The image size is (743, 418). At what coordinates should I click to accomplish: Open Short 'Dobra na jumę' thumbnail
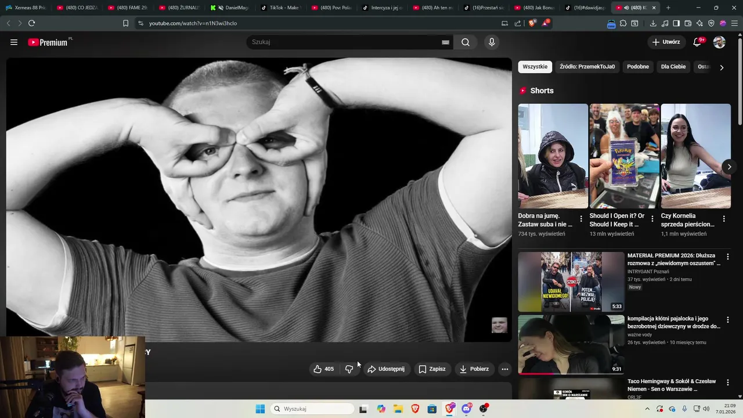553,156
